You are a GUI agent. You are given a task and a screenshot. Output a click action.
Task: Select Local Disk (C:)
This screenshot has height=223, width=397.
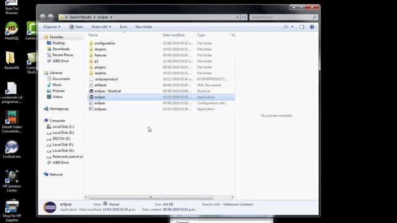(x=63, y=126)
